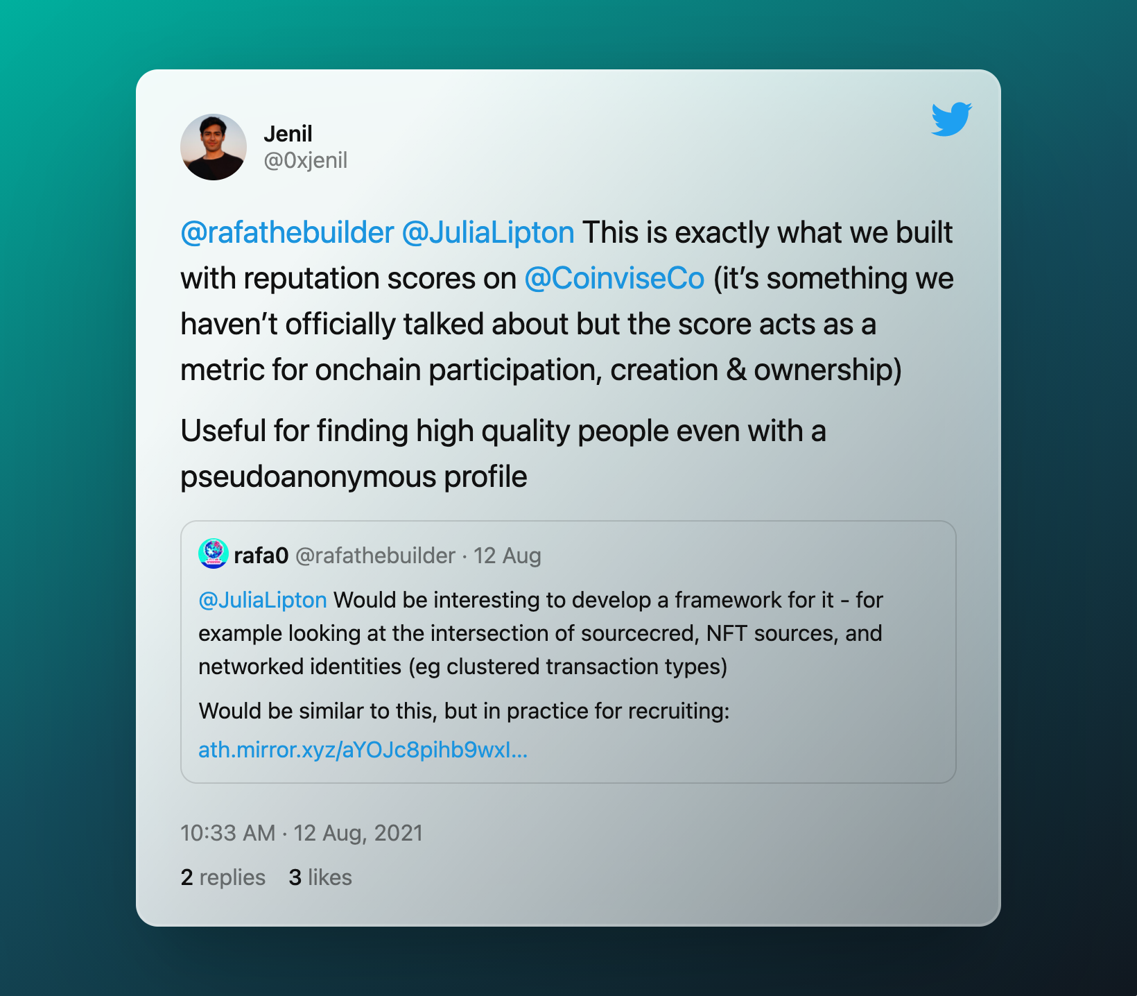The width and height of the screenshot is (1137, 996).
Task: Click rafa0's avatar in quoted tweet
Action: point(213,554)
